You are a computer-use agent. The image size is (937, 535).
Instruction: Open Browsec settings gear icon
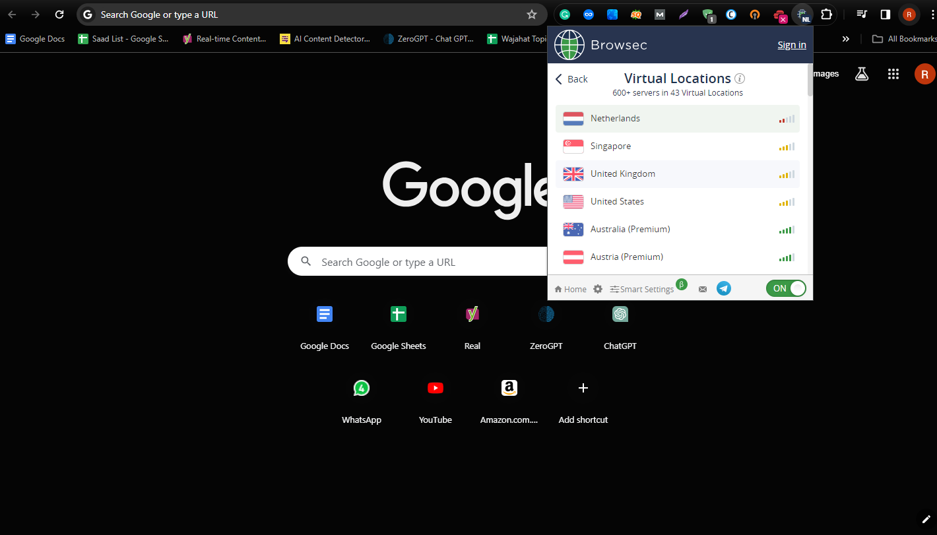598,289
